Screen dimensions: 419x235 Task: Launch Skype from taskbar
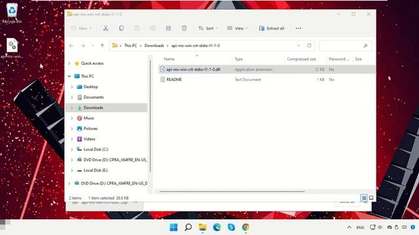click(231, 227)
